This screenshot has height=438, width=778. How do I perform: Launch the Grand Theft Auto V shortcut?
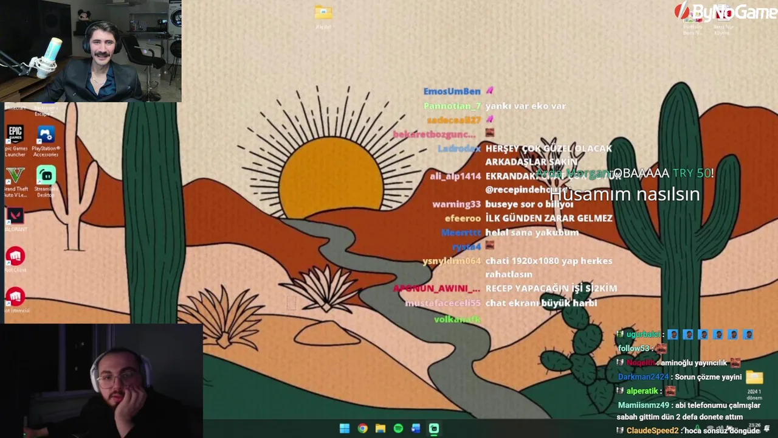[x=15, y=182]
